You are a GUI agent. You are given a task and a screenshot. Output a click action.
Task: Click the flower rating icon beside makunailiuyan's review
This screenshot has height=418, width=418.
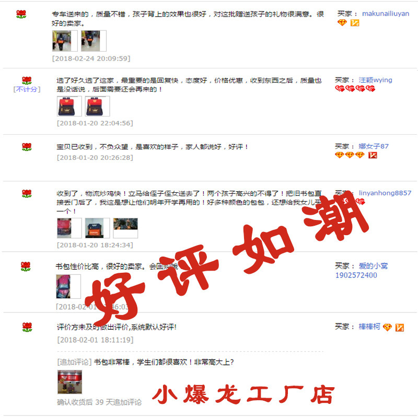click(x=21, y=14)
